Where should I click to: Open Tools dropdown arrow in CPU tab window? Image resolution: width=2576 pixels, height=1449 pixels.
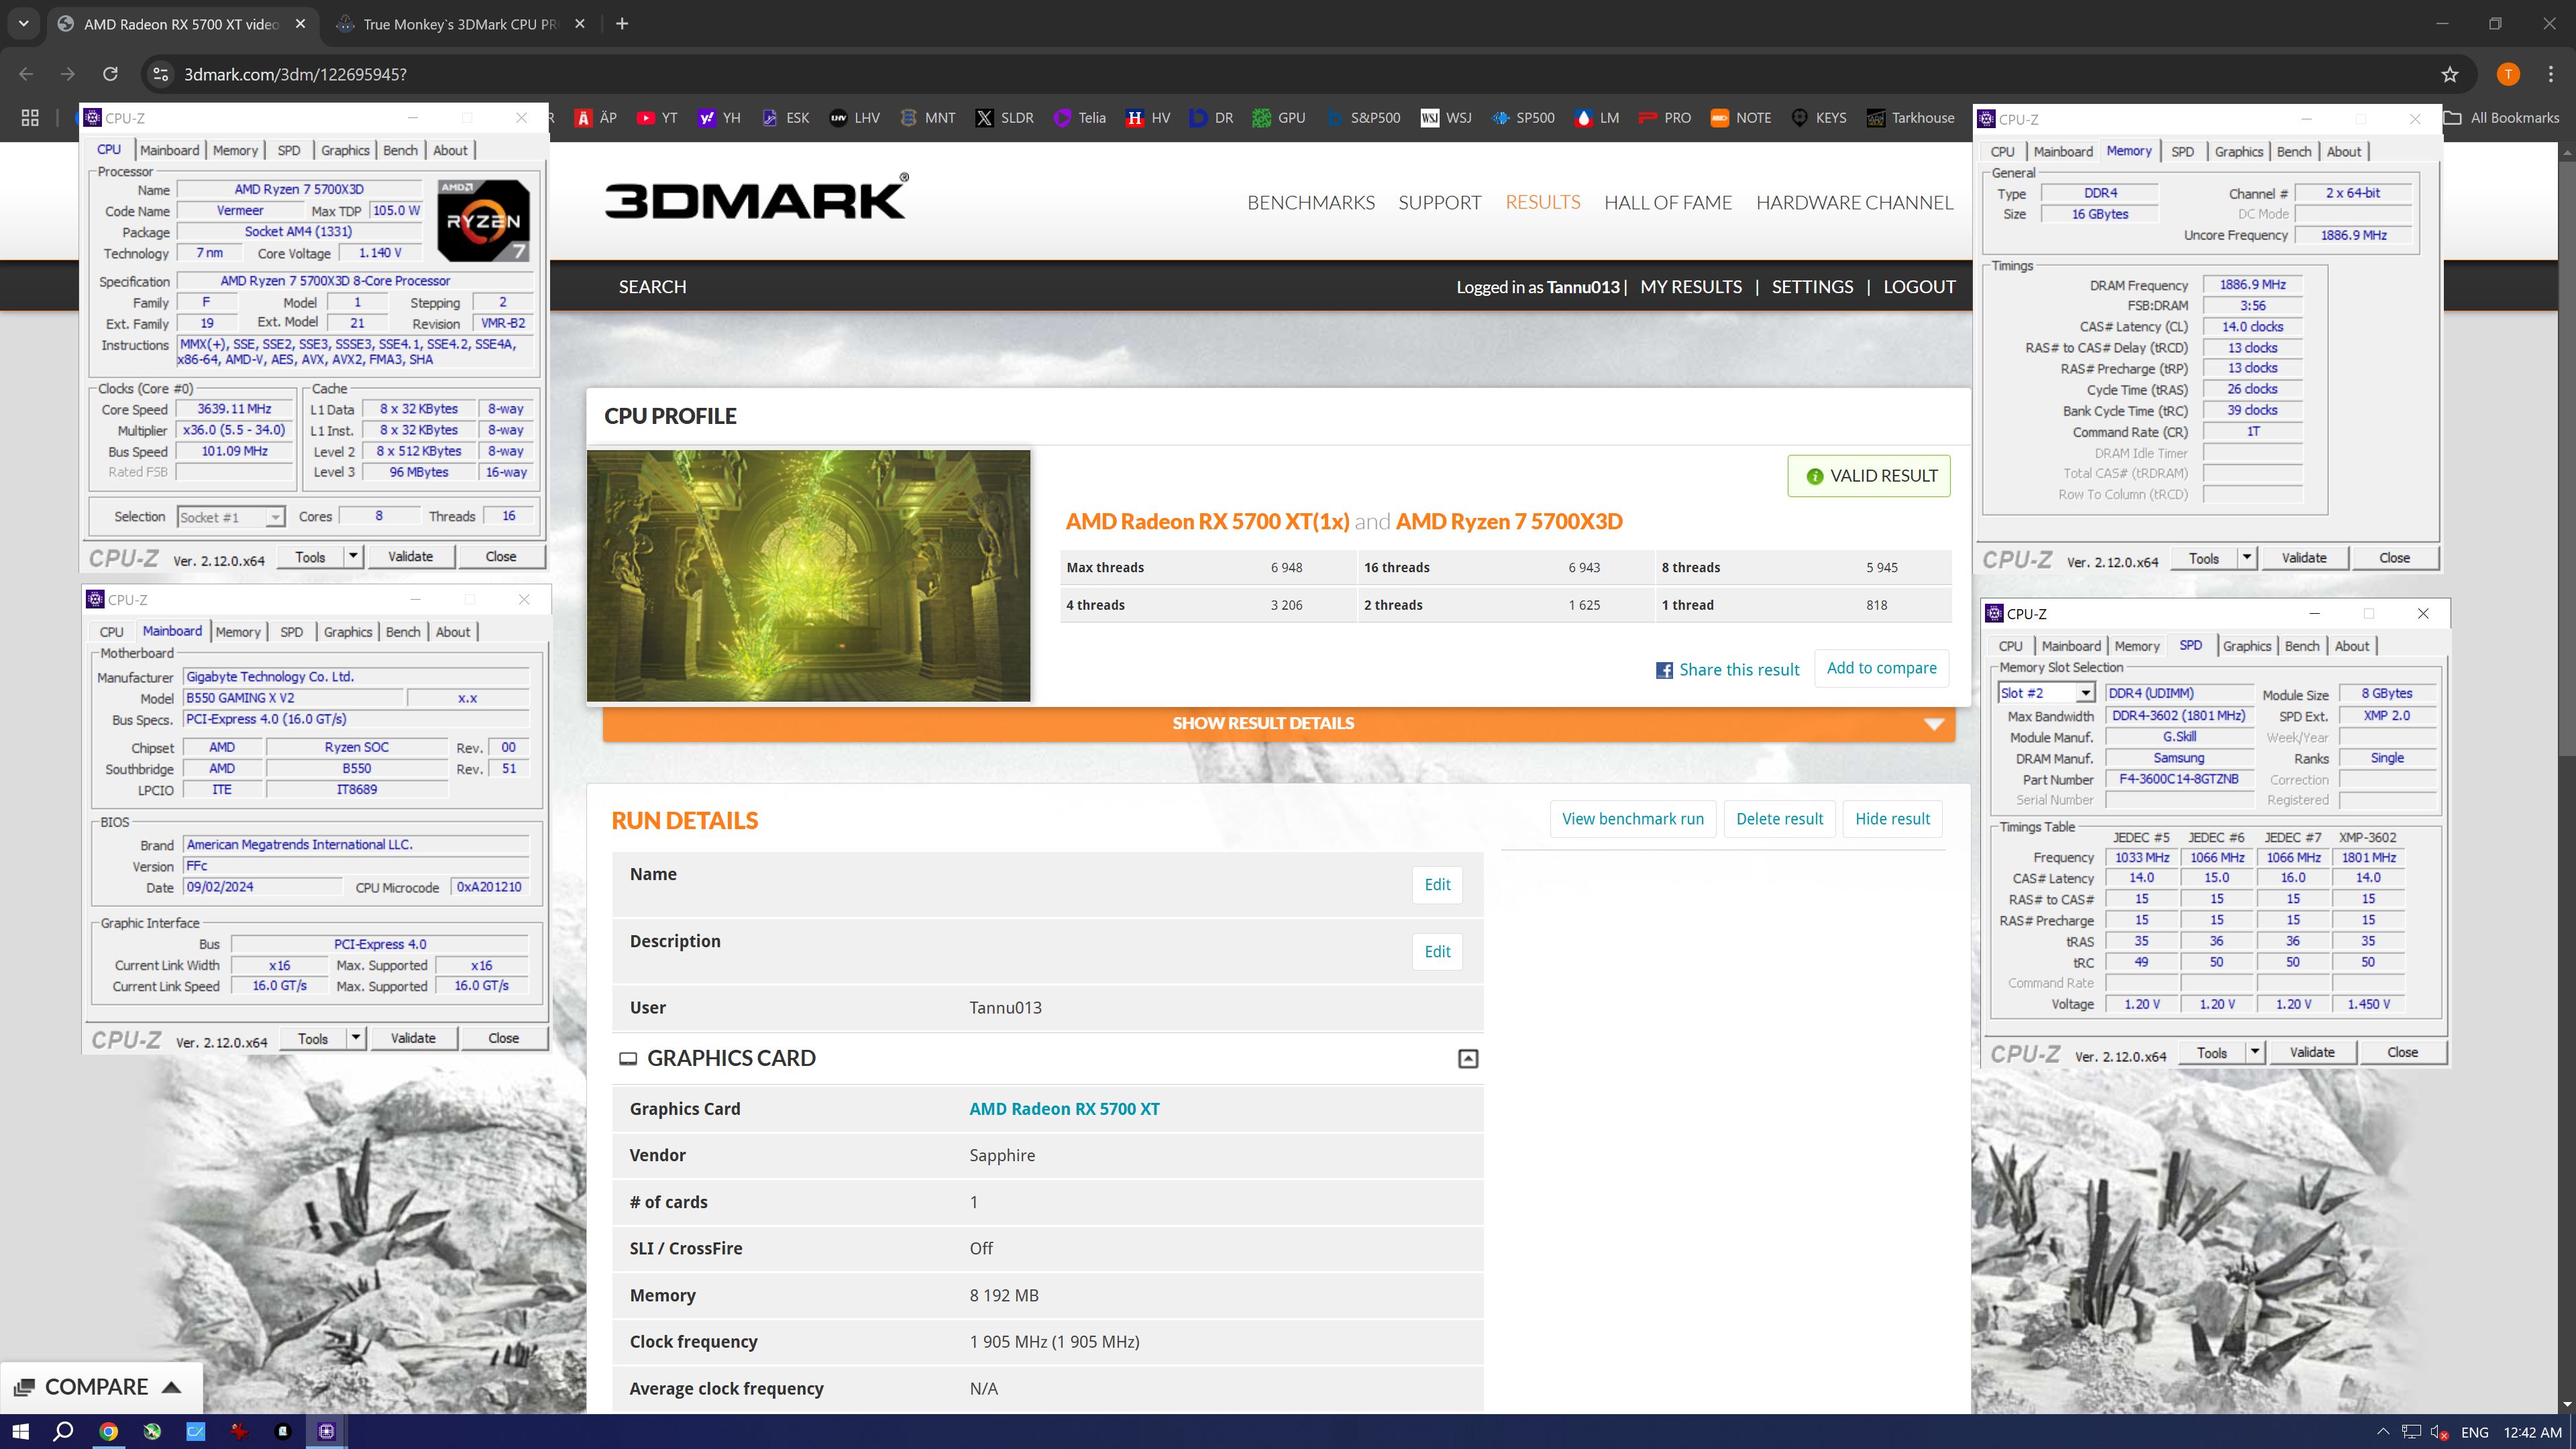353,556
